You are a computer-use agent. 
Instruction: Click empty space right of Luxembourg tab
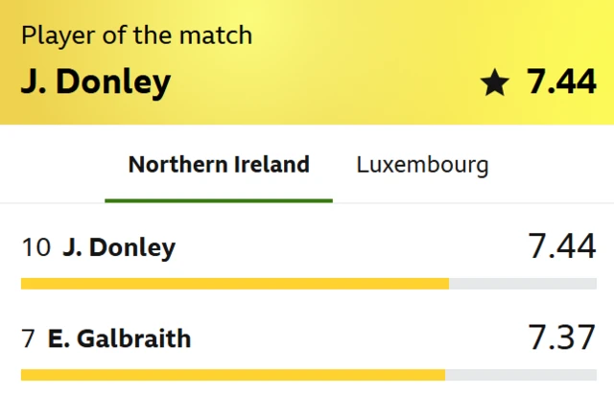tap(556, 164)
